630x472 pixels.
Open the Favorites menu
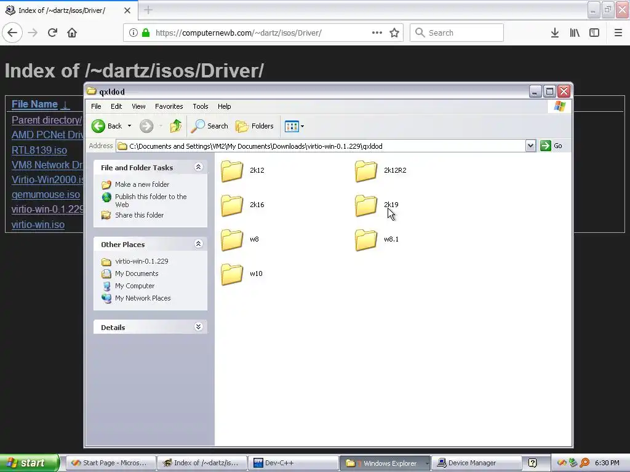point(169,106)
